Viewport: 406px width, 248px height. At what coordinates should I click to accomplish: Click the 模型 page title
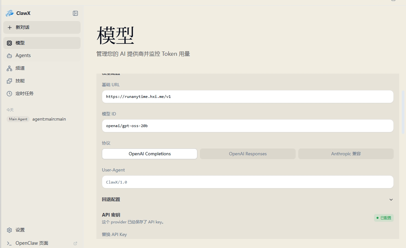pos(115,35)
